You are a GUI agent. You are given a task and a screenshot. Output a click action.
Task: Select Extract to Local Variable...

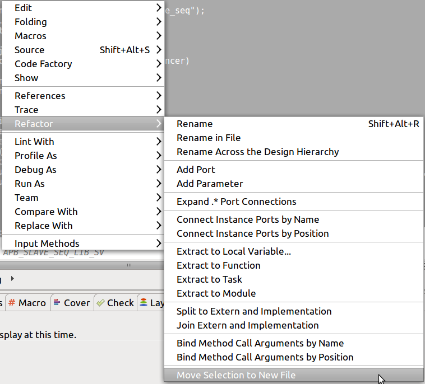(x=234, y=251)
